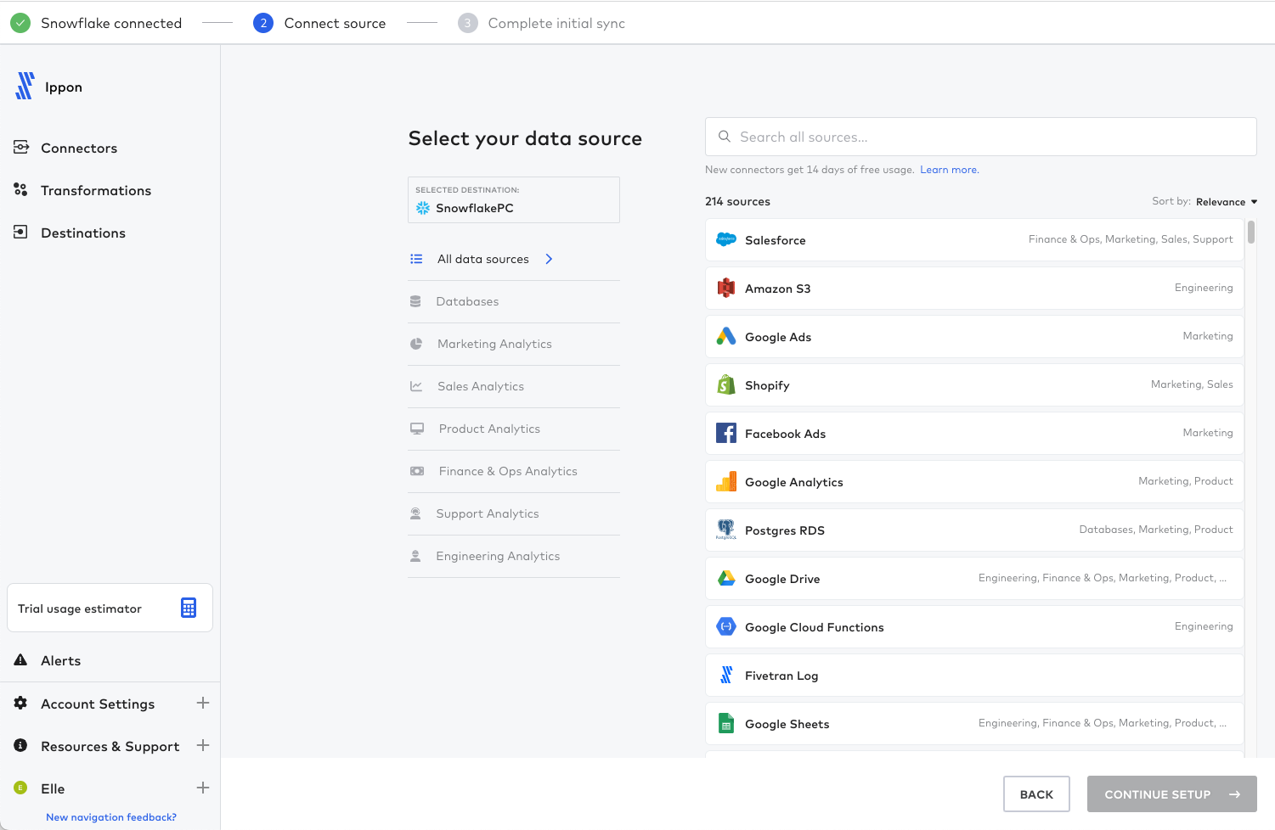Expand Resources & Support with plus icon
This screenshot has width=1275, height=830.
203,745
